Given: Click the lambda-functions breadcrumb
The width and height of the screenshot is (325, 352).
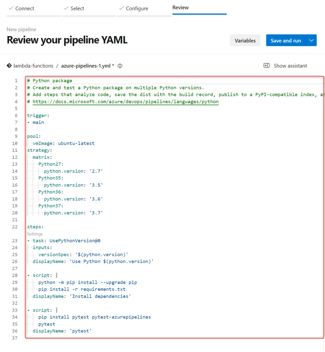Looking at the screenshot, I should 33,66.
